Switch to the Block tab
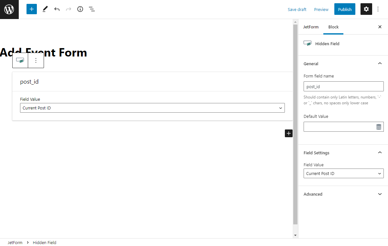 coord(333,27)
